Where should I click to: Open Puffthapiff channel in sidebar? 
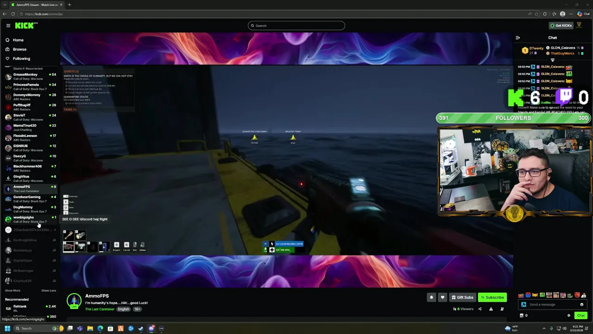pyautogui.click(x=30, y=107)
